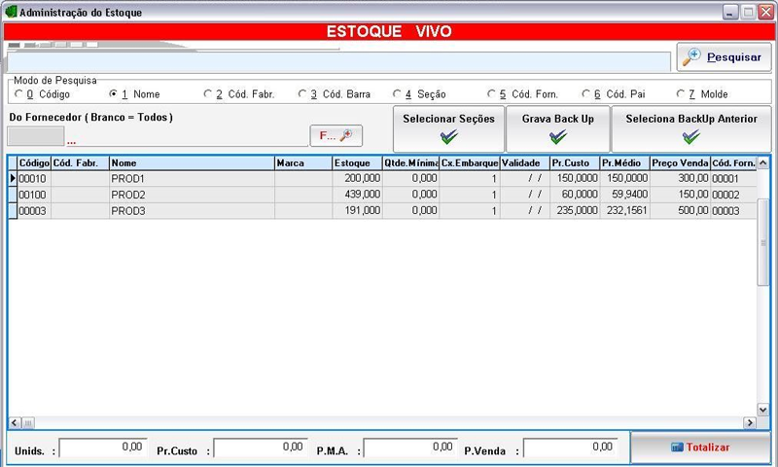Click the horizontal scrollbar right arrow
The image size is (778, 467).
coord(749,423)
